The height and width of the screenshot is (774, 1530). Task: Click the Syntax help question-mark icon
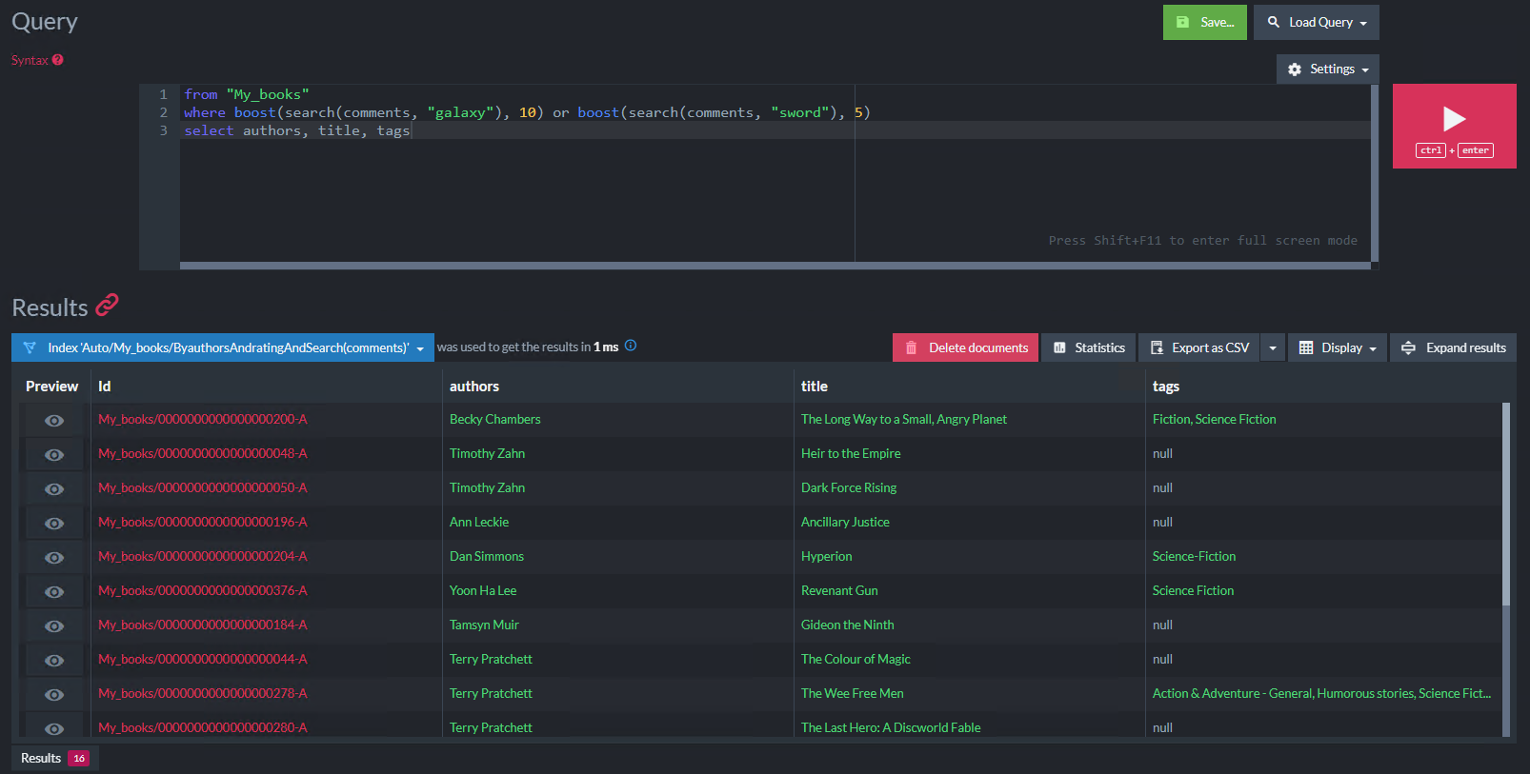pyautogui.click(x=58, y=60)
